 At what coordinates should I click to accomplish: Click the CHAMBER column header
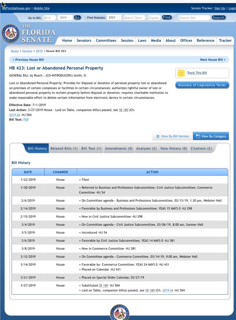click(61, 172)
